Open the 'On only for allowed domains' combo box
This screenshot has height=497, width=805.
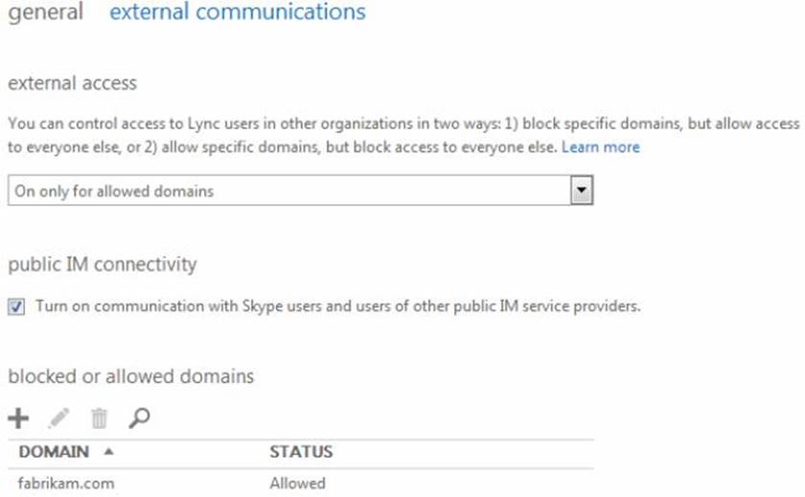point(287,191)
